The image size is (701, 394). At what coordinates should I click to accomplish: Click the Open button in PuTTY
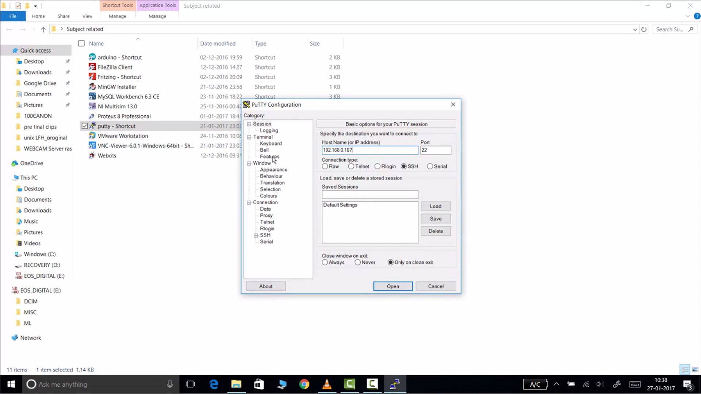pyautogui.click(x=393, y=286)
